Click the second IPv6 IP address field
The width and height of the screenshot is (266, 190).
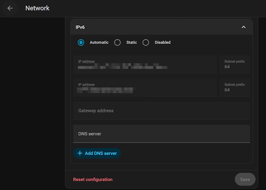coord(145,87)
